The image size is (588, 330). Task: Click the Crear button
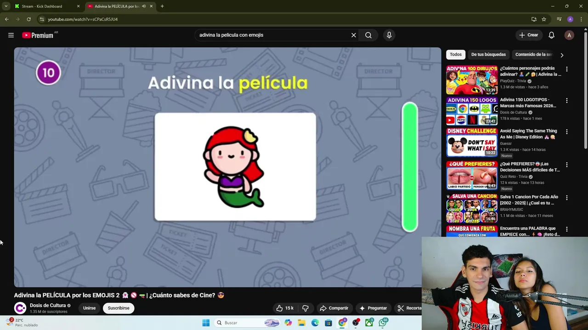tap(529, 35)
